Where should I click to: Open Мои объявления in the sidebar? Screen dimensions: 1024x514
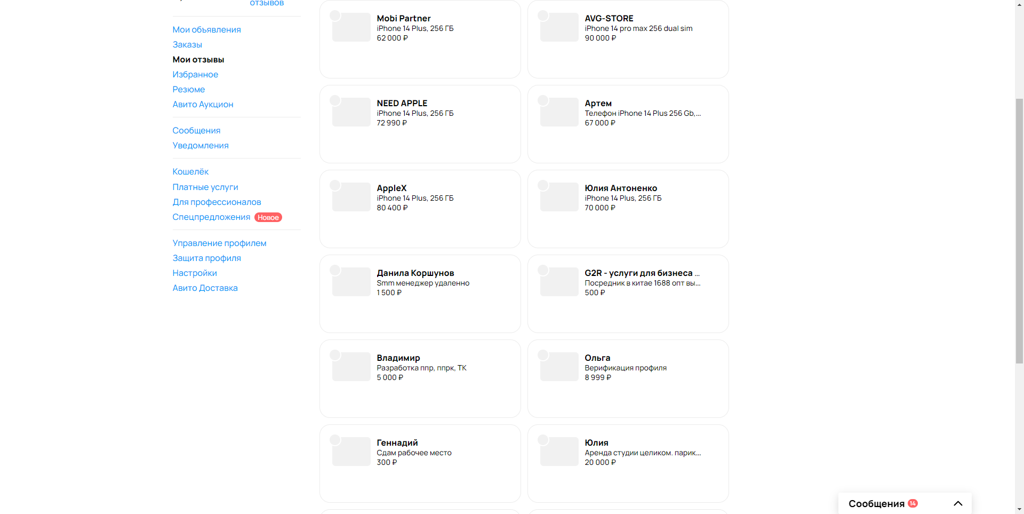tap(206, 29)
